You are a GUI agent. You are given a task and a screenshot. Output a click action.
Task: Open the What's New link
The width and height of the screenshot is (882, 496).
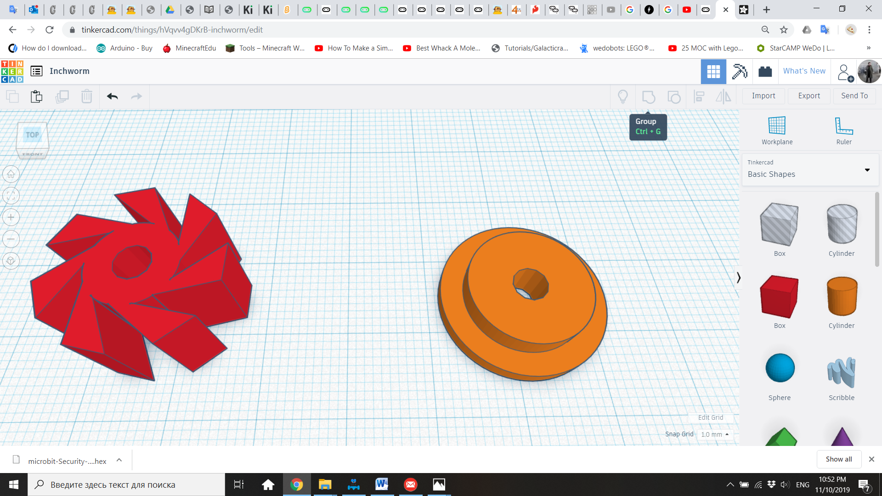tap(804, 71)
